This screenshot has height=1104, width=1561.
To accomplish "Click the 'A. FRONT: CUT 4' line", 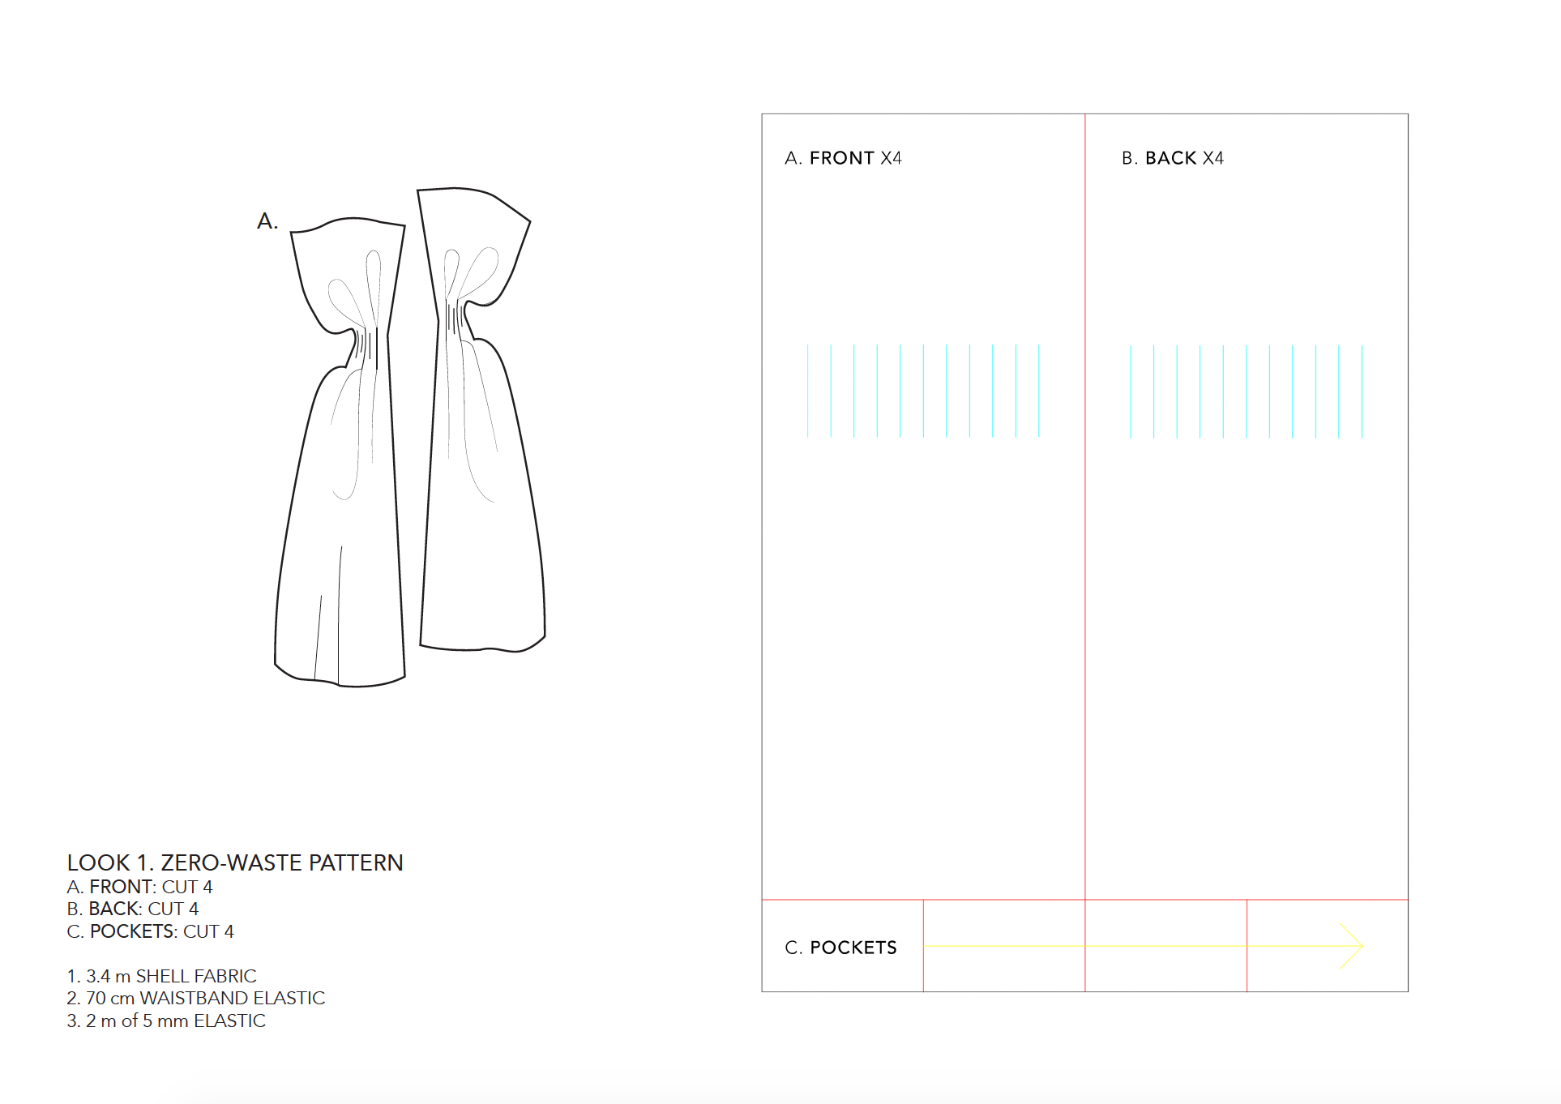I will [x=139, y=887].
